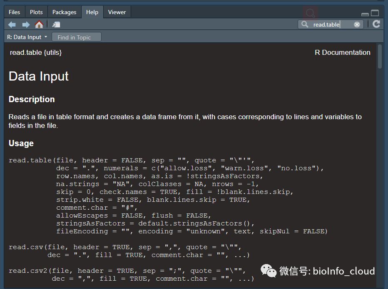Image resolution: width=388 pixels, height=289 pixels.
Task: Select the Help tab
Action: [x=92, y=12]
